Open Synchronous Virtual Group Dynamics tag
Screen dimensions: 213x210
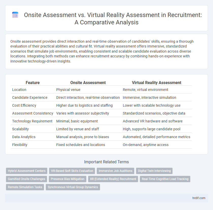pos(73,187)
